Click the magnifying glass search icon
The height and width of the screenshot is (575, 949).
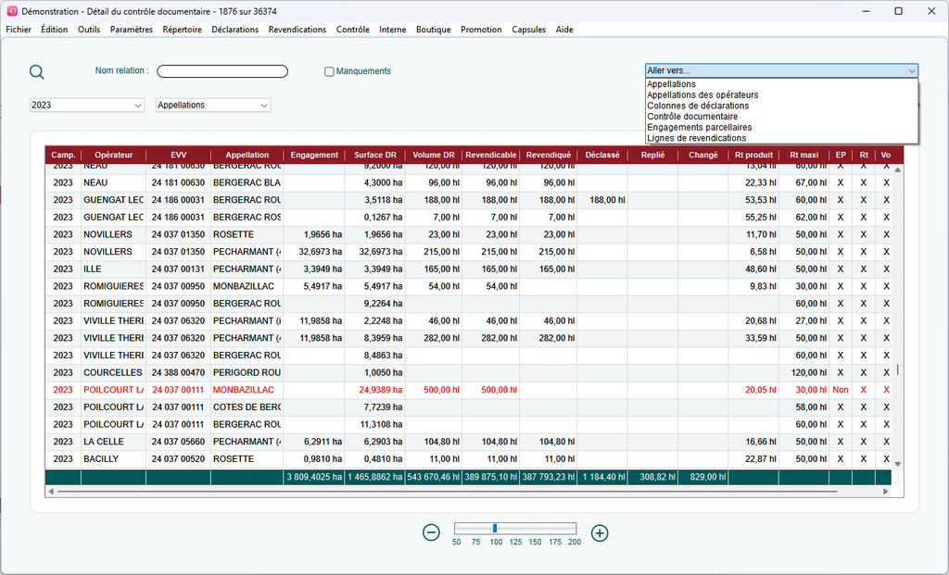37,73
